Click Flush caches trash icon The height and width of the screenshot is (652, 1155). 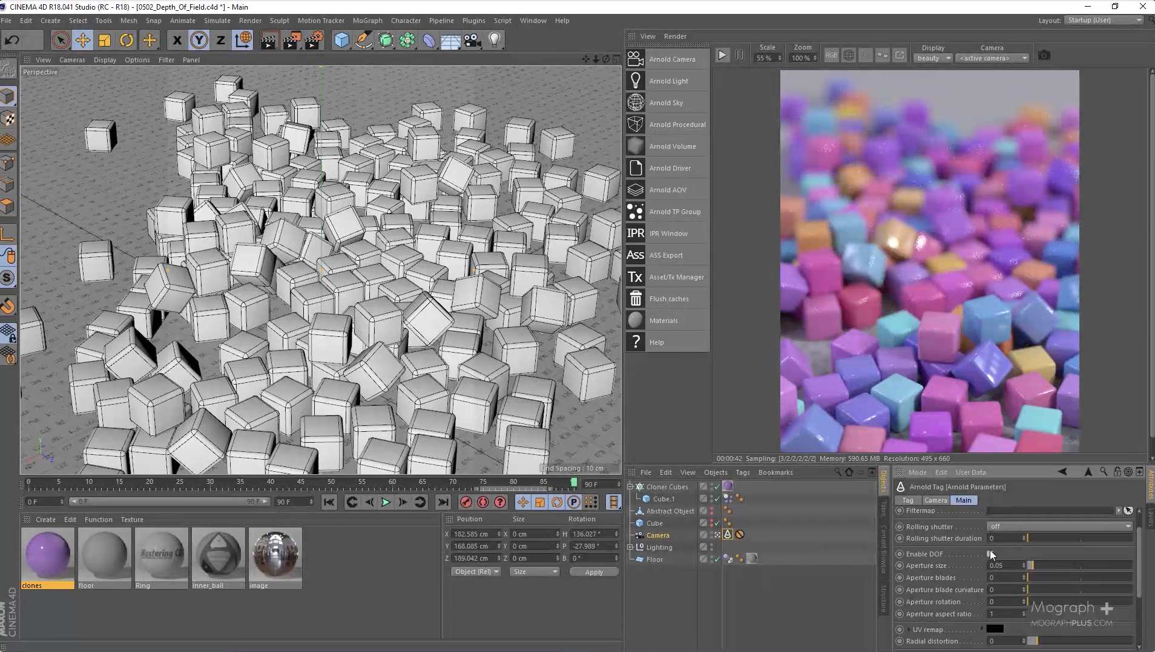click(x=635, y=299)
